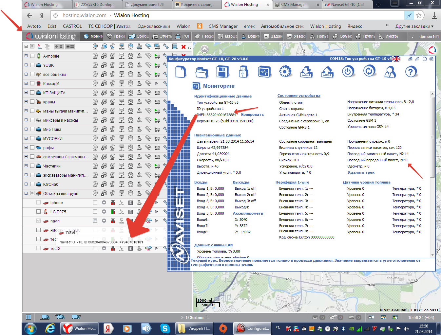The width and height of the screenshot is (441, 335).
Task: Tick the LG E975 unit checkbox
Action: 39,212
